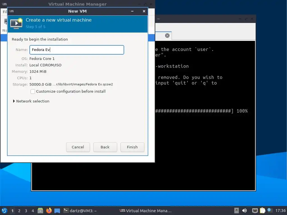Click the OS value Fedora Core 1

point(42,59)
